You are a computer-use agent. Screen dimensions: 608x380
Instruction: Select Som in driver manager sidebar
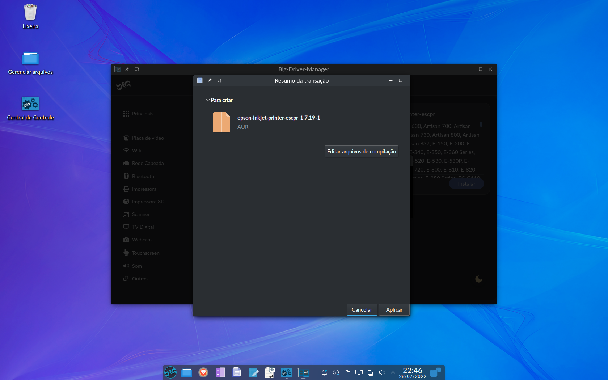[x=132, y=266]
